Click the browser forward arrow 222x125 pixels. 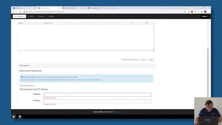click(17, 12)
